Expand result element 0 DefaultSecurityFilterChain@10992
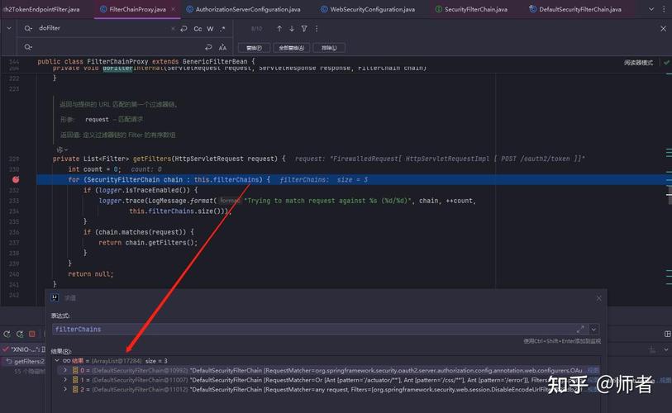Screen dimensions: 672x413 (x=65, y=370)
